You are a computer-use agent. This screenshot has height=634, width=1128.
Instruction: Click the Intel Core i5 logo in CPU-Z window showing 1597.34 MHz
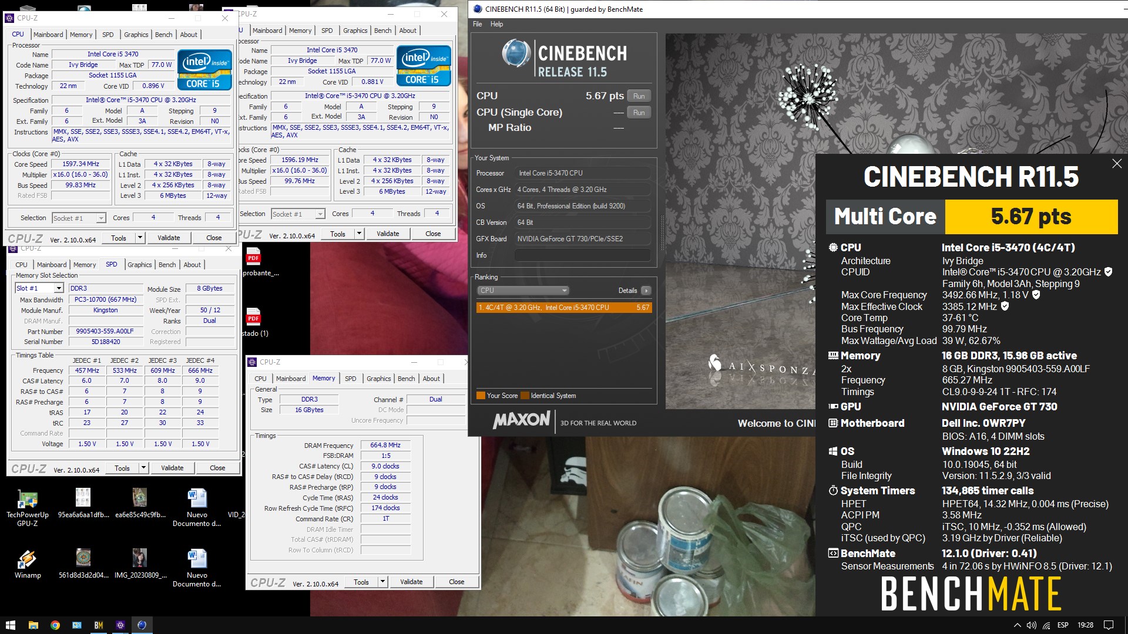pyautogui.click(x=204, y=70)
